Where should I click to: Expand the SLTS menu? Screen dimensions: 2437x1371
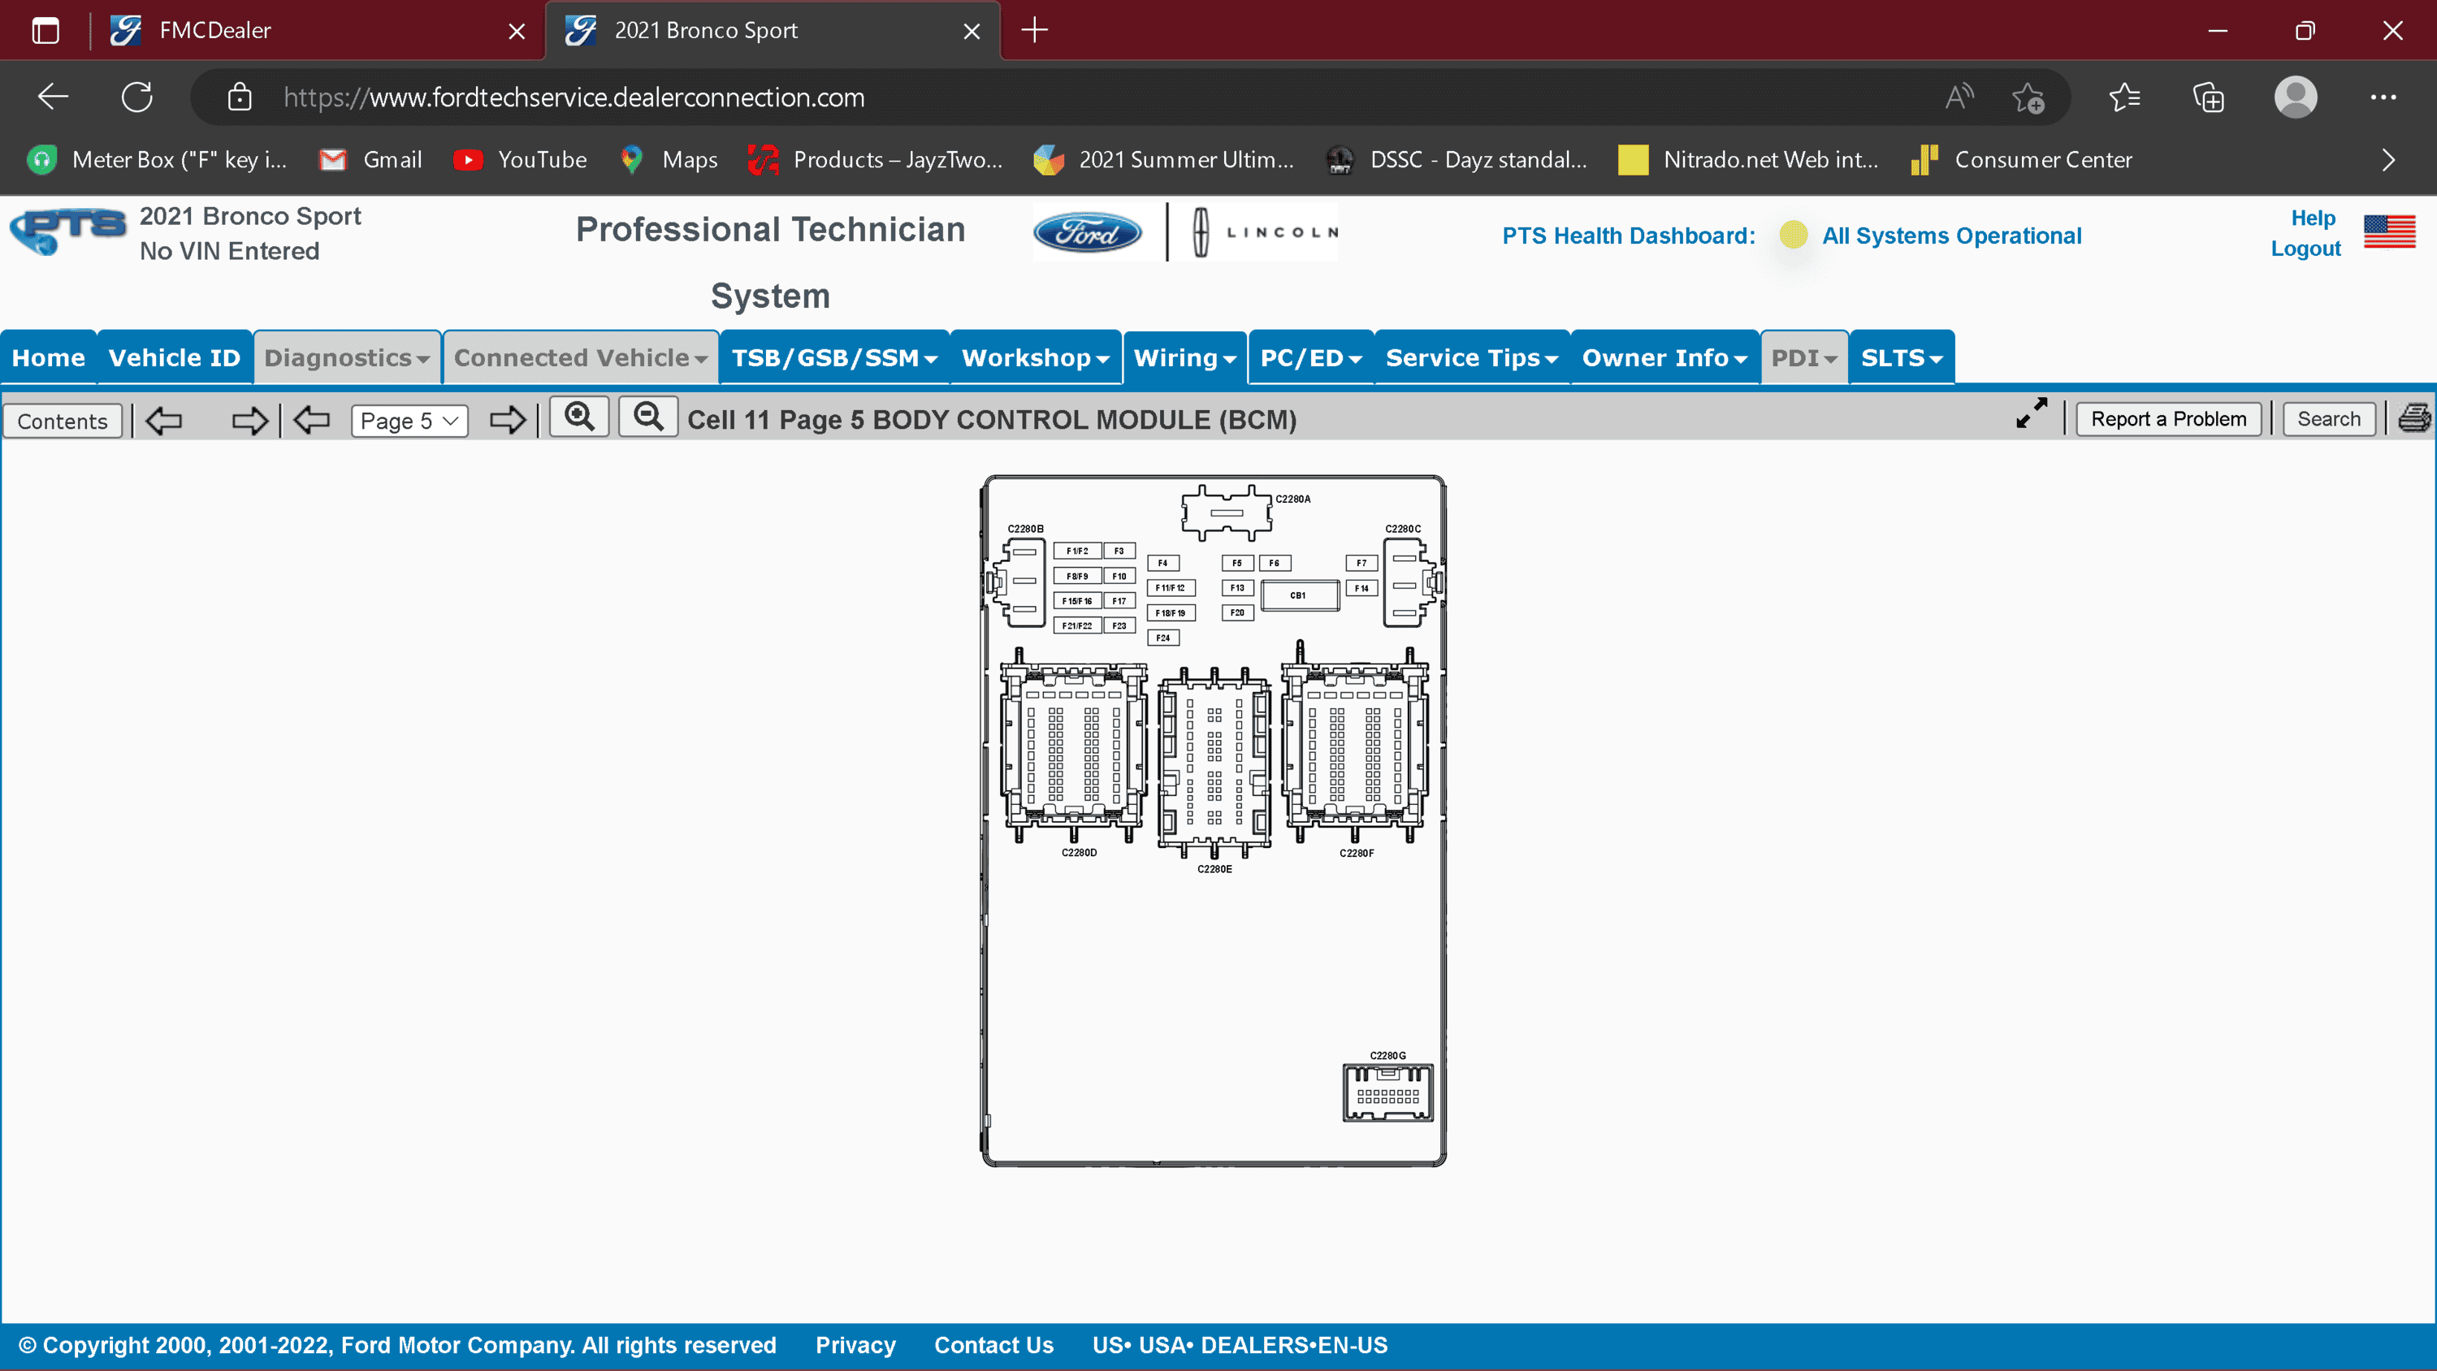click(x=1902, y=357)
